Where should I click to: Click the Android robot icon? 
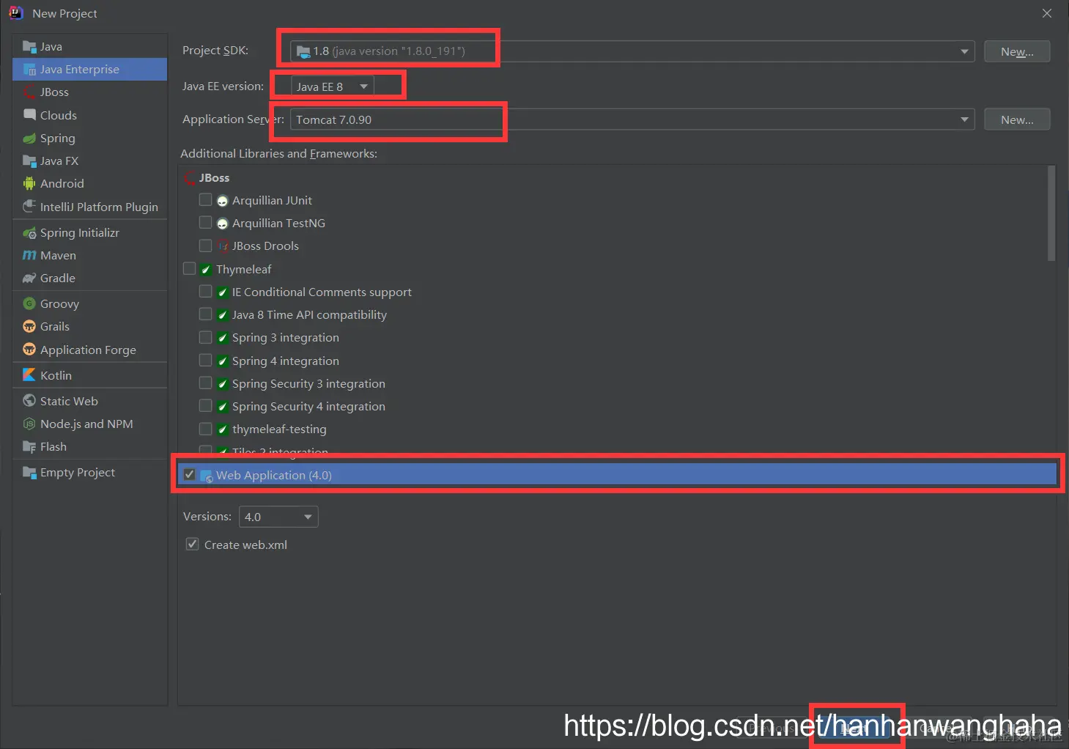pos(29,183)
